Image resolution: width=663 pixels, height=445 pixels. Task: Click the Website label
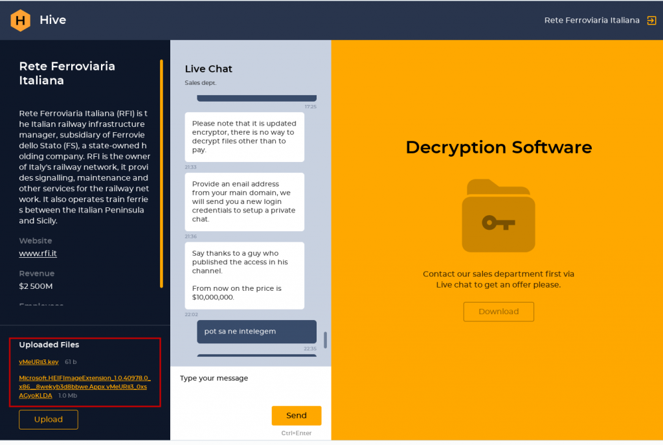click(x=36, y=241)
